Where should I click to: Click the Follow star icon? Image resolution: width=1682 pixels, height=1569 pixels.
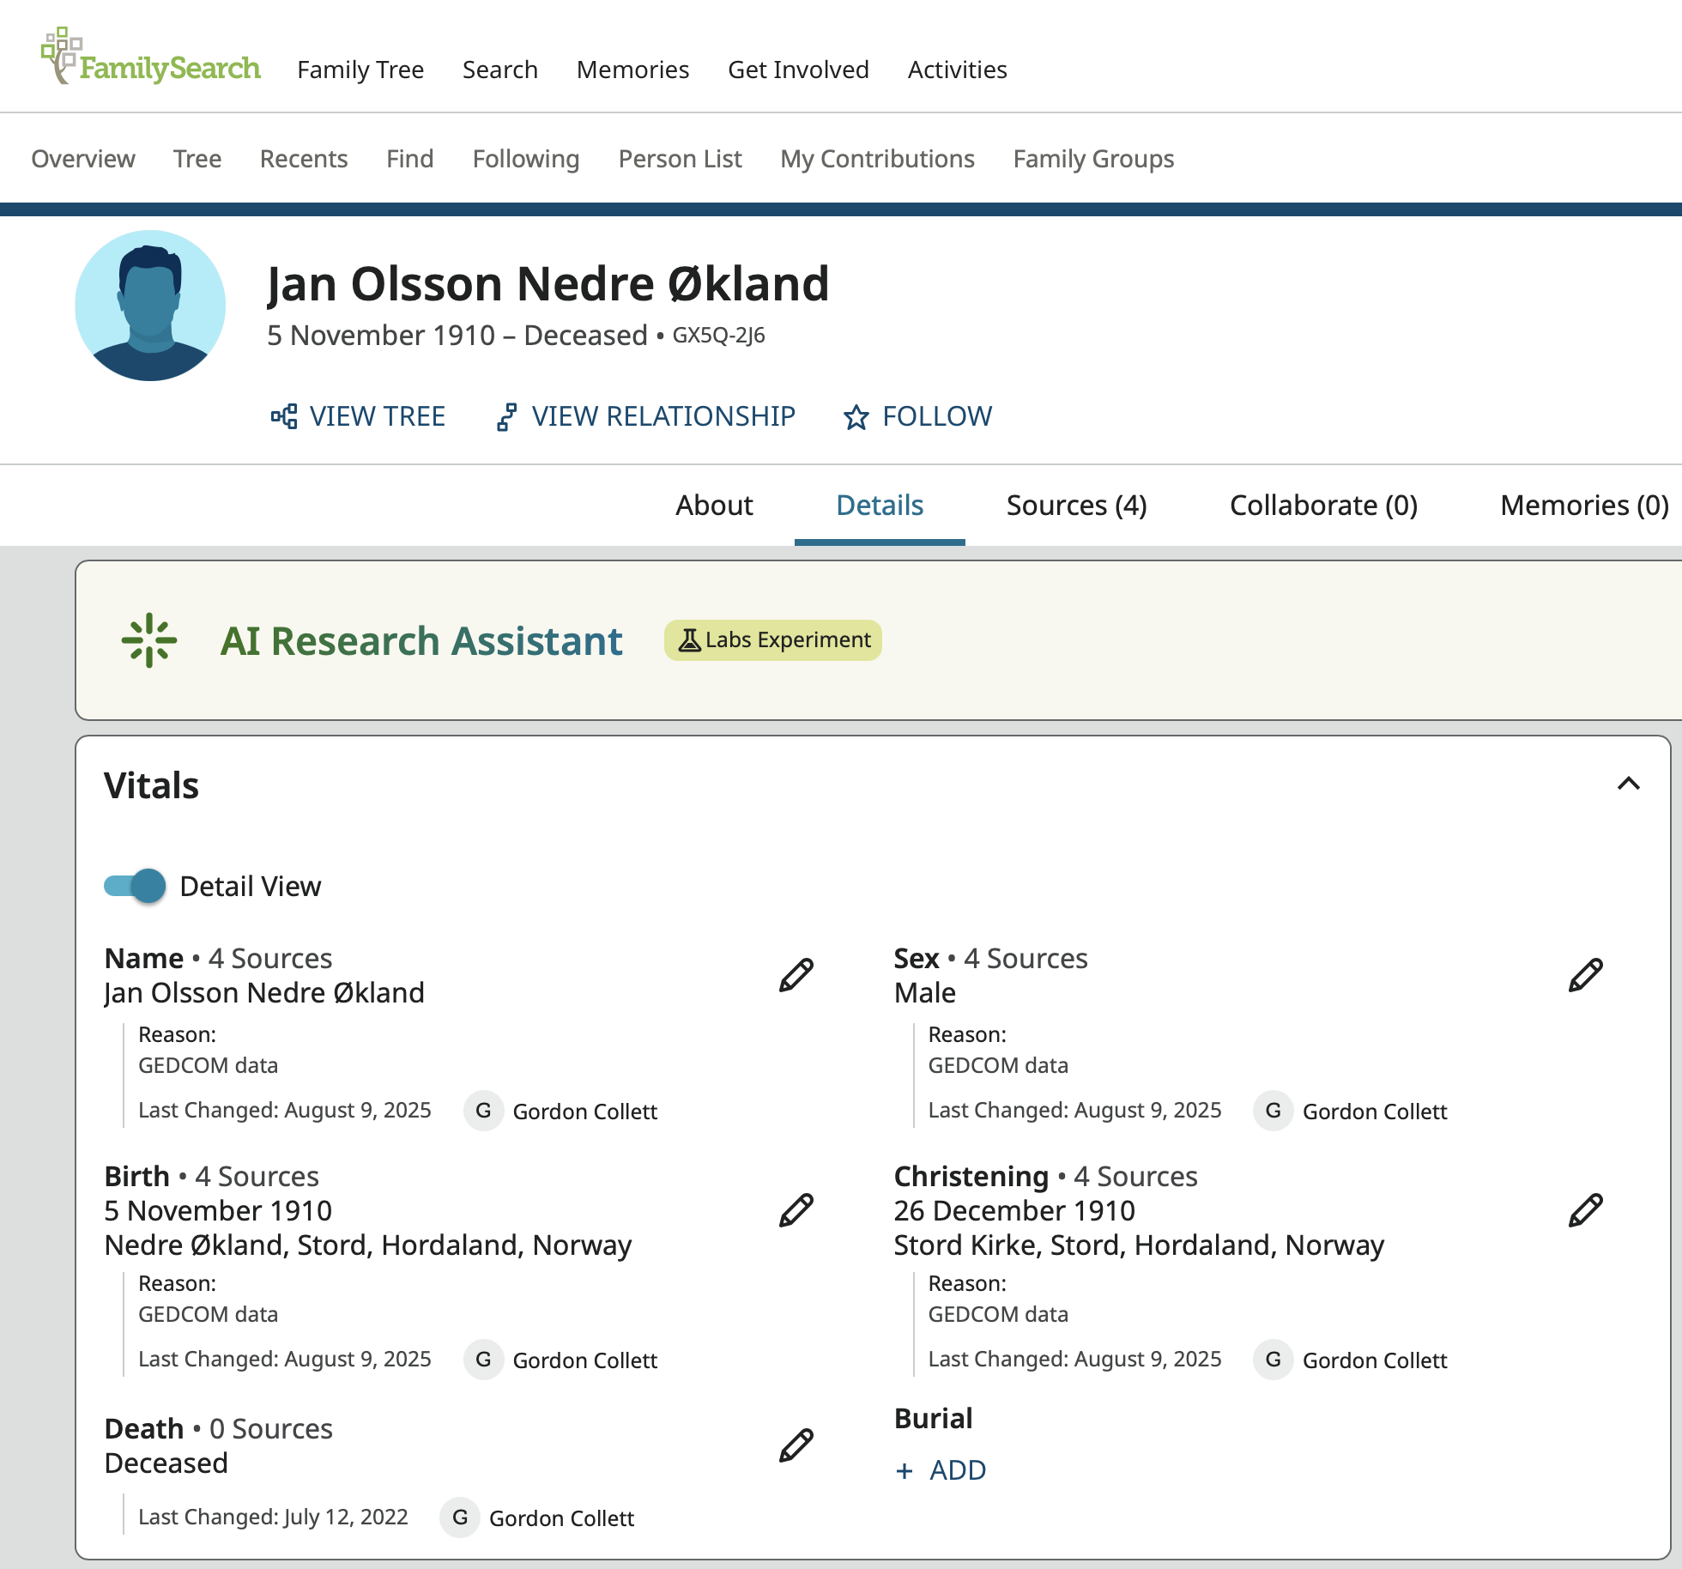pyautogui.click(x=856, y=417)
